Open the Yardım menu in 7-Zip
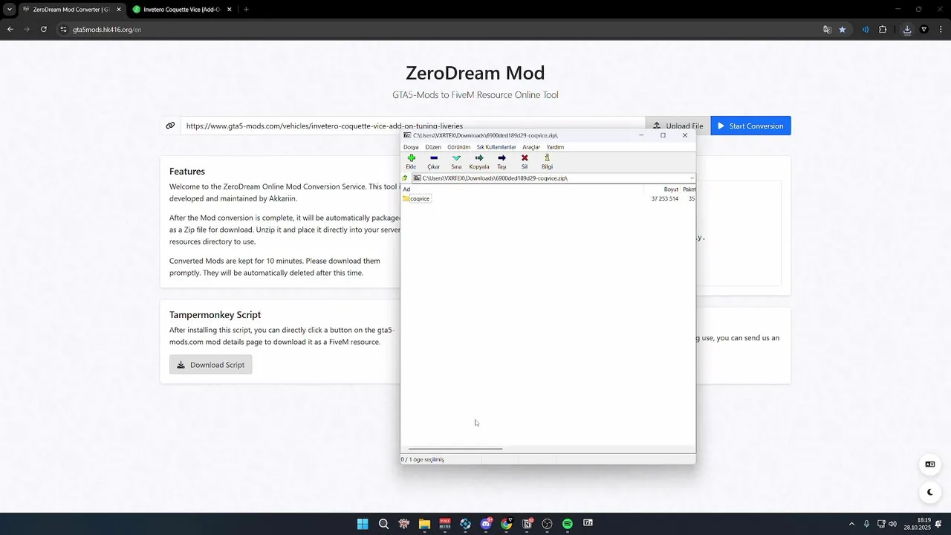 click(x=555, y=147)
